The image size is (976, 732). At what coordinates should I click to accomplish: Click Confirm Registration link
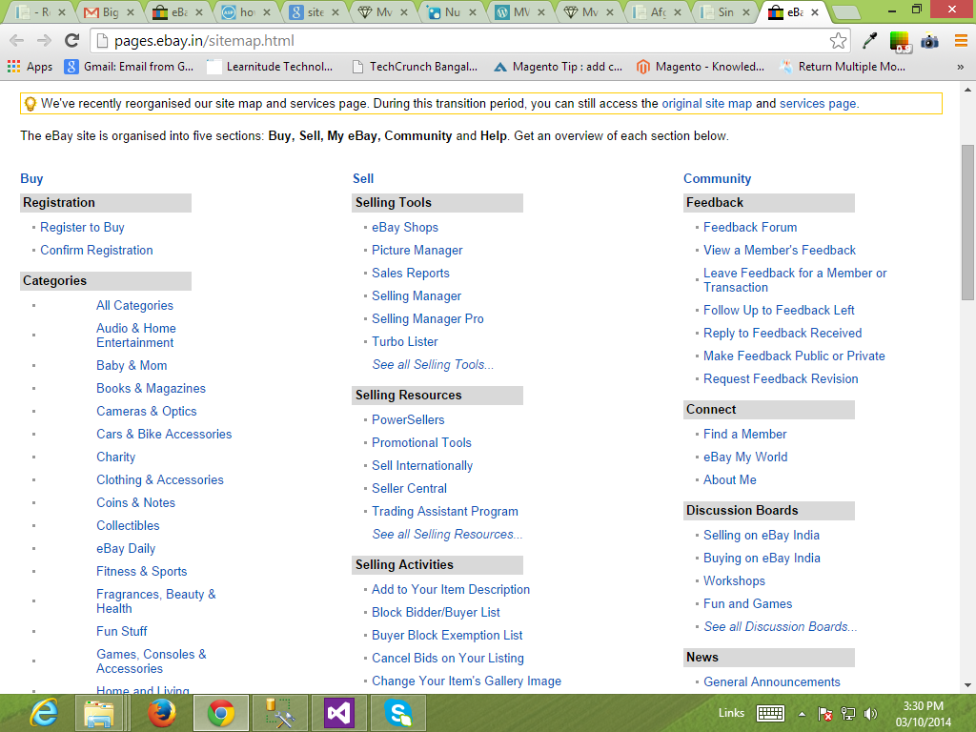tap(96, 251)
